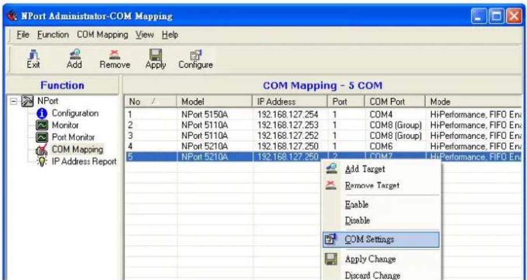Screen dimensions: 527x280
Task: Click the COM Settings context menu icon
Action: (330, 239)
